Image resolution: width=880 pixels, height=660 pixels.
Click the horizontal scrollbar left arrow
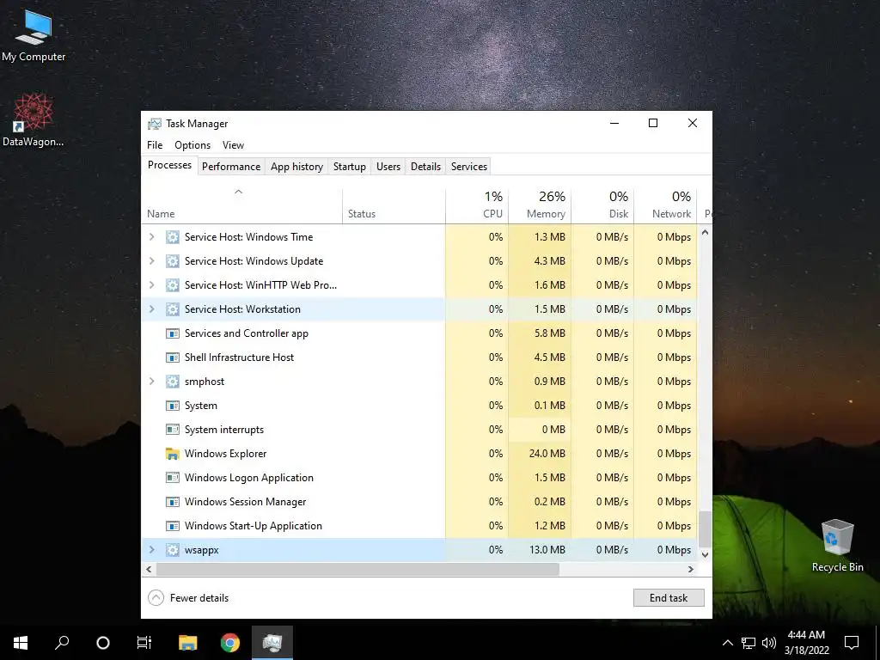click(149, 569)
